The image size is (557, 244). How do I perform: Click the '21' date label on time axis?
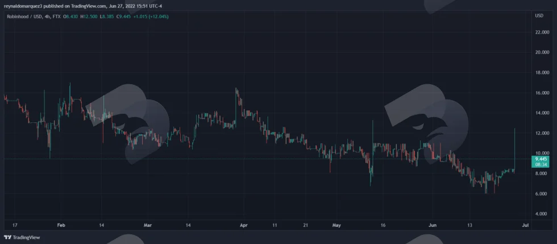[x=306, y=225]
